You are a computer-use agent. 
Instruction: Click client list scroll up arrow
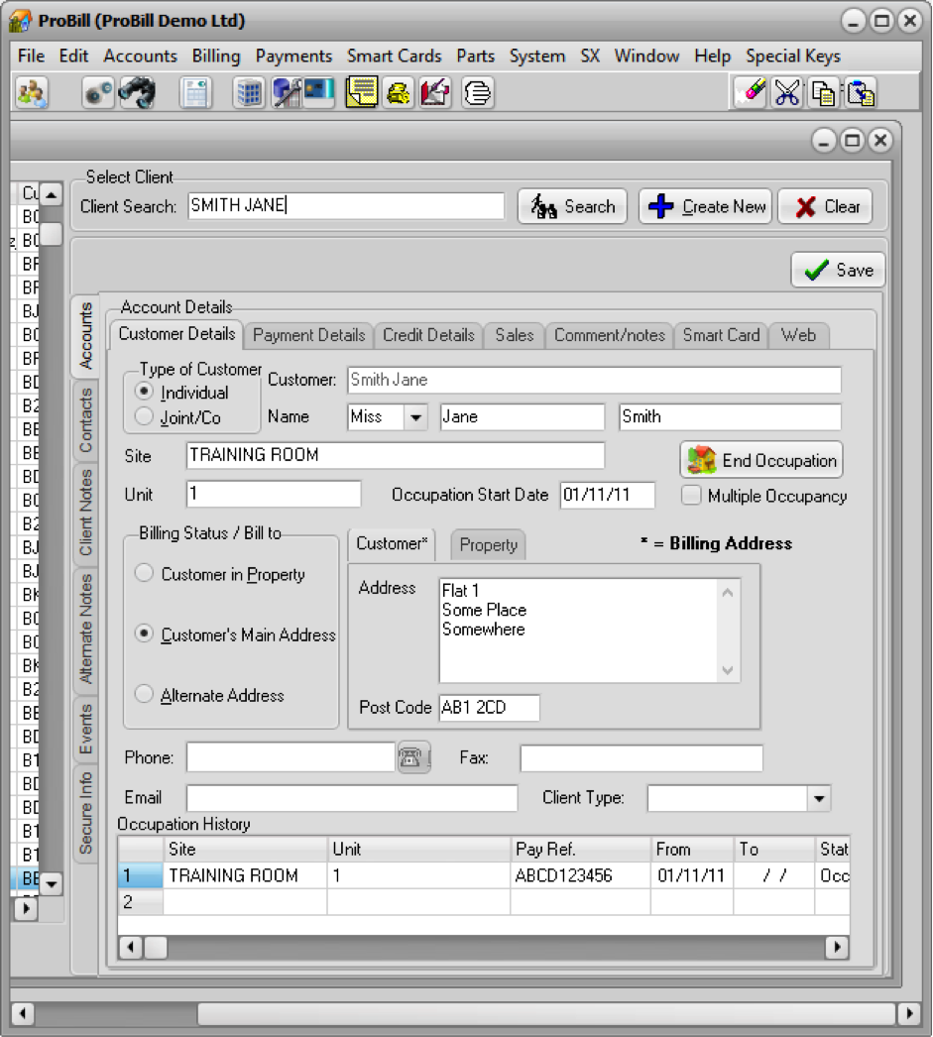click(x=51, y=193)
